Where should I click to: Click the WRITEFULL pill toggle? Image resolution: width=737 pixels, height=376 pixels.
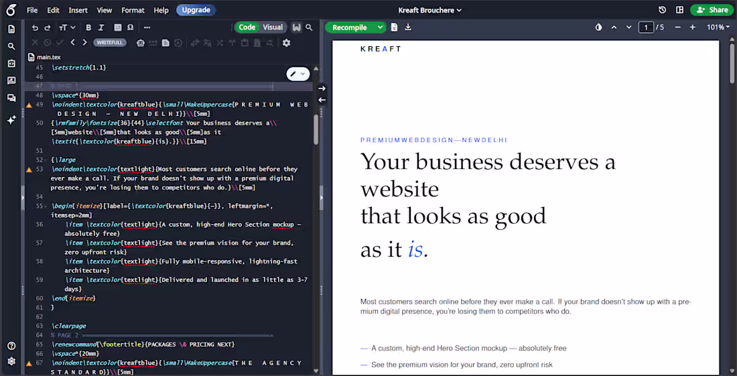[110, 43]
